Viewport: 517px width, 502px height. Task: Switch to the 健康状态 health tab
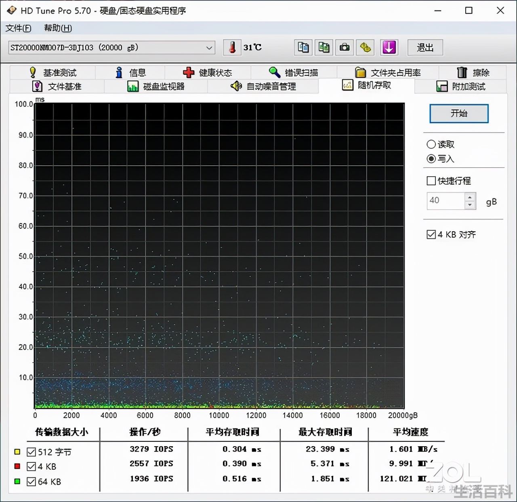tap(208, 73)
